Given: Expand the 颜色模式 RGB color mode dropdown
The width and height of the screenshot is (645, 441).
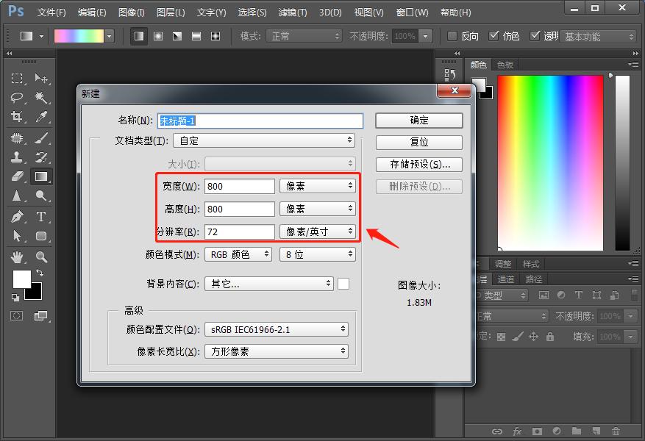Looking at the screenshot, I should [238, 254].
